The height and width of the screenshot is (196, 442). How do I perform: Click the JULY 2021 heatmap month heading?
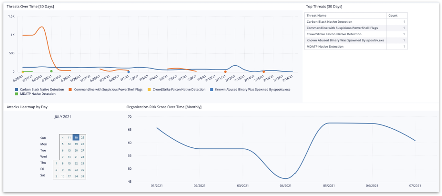[x=63, y=117]
